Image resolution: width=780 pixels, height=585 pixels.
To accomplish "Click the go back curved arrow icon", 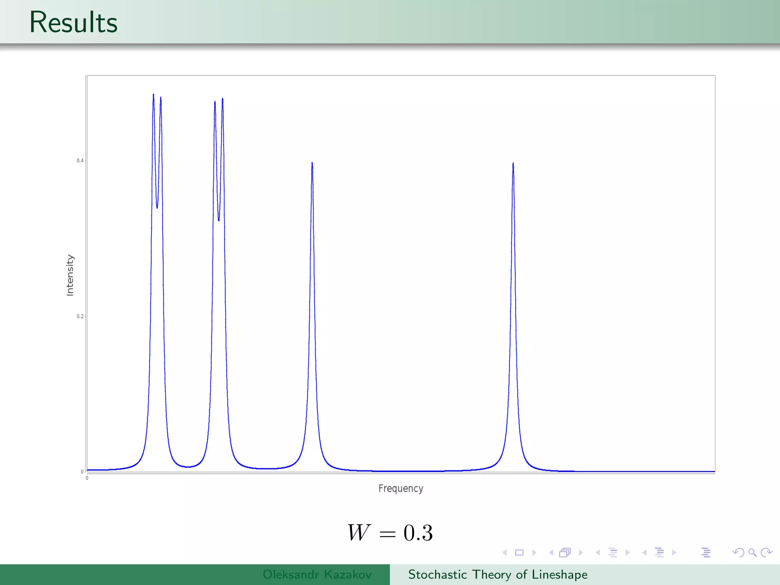I will 738,552.
